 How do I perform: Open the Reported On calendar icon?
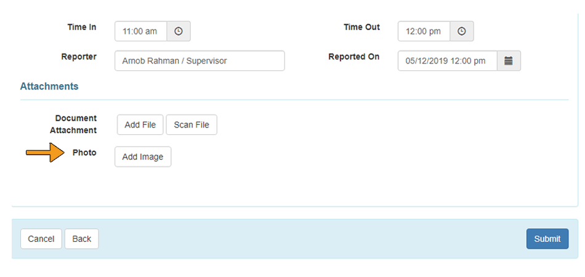(509, 61)
